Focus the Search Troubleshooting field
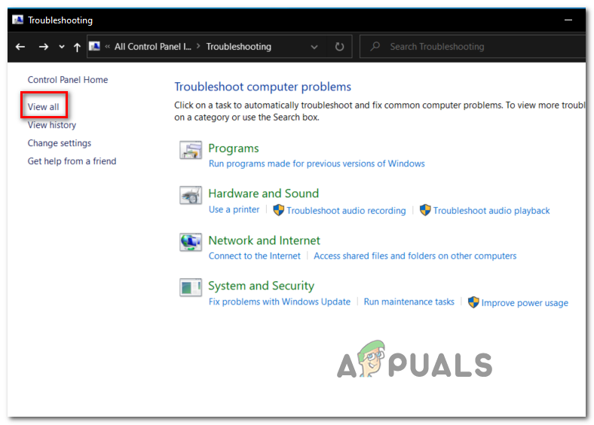Image resolution: width=594 pixels, height=425 pixels. [x=472, y=47]
